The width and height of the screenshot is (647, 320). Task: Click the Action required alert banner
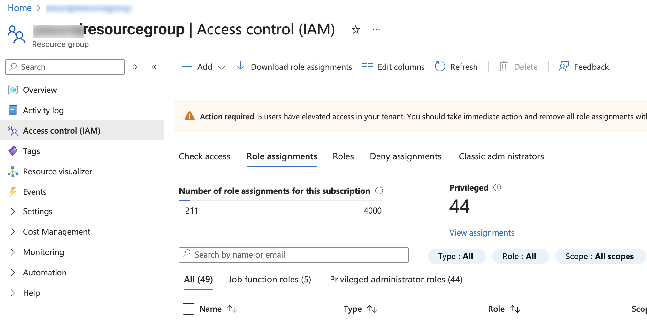(x=410, y=116)
